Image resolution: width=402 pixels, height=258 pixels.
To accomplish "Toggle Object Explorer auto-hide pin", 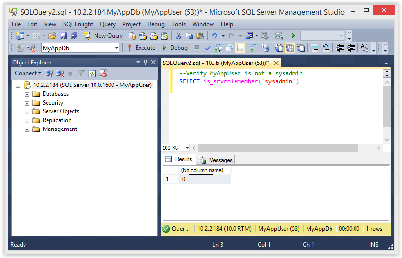I will pyautogui.click(x=145, y=62).
